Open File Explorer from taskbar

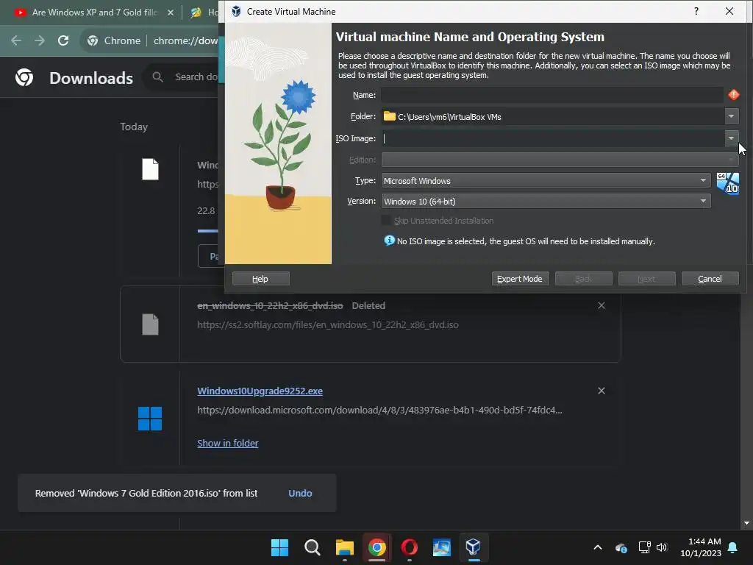344,547
